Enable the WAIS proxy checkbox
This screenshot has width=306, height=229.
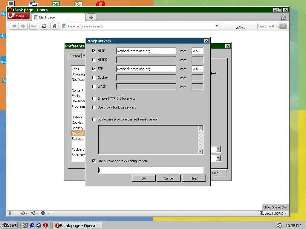tap(94, 86)
